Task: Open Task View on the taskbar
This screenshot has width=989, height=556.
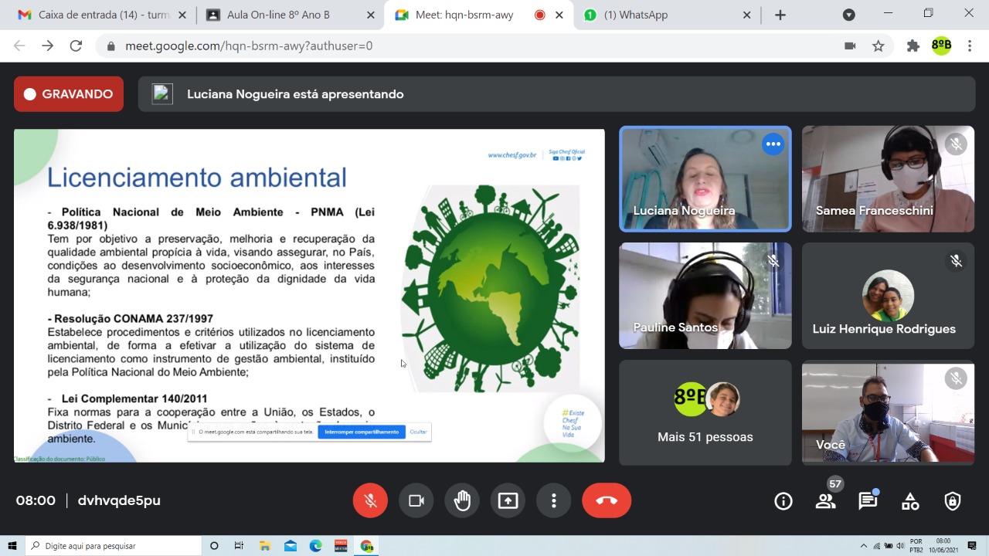Action: click(239, 546)
